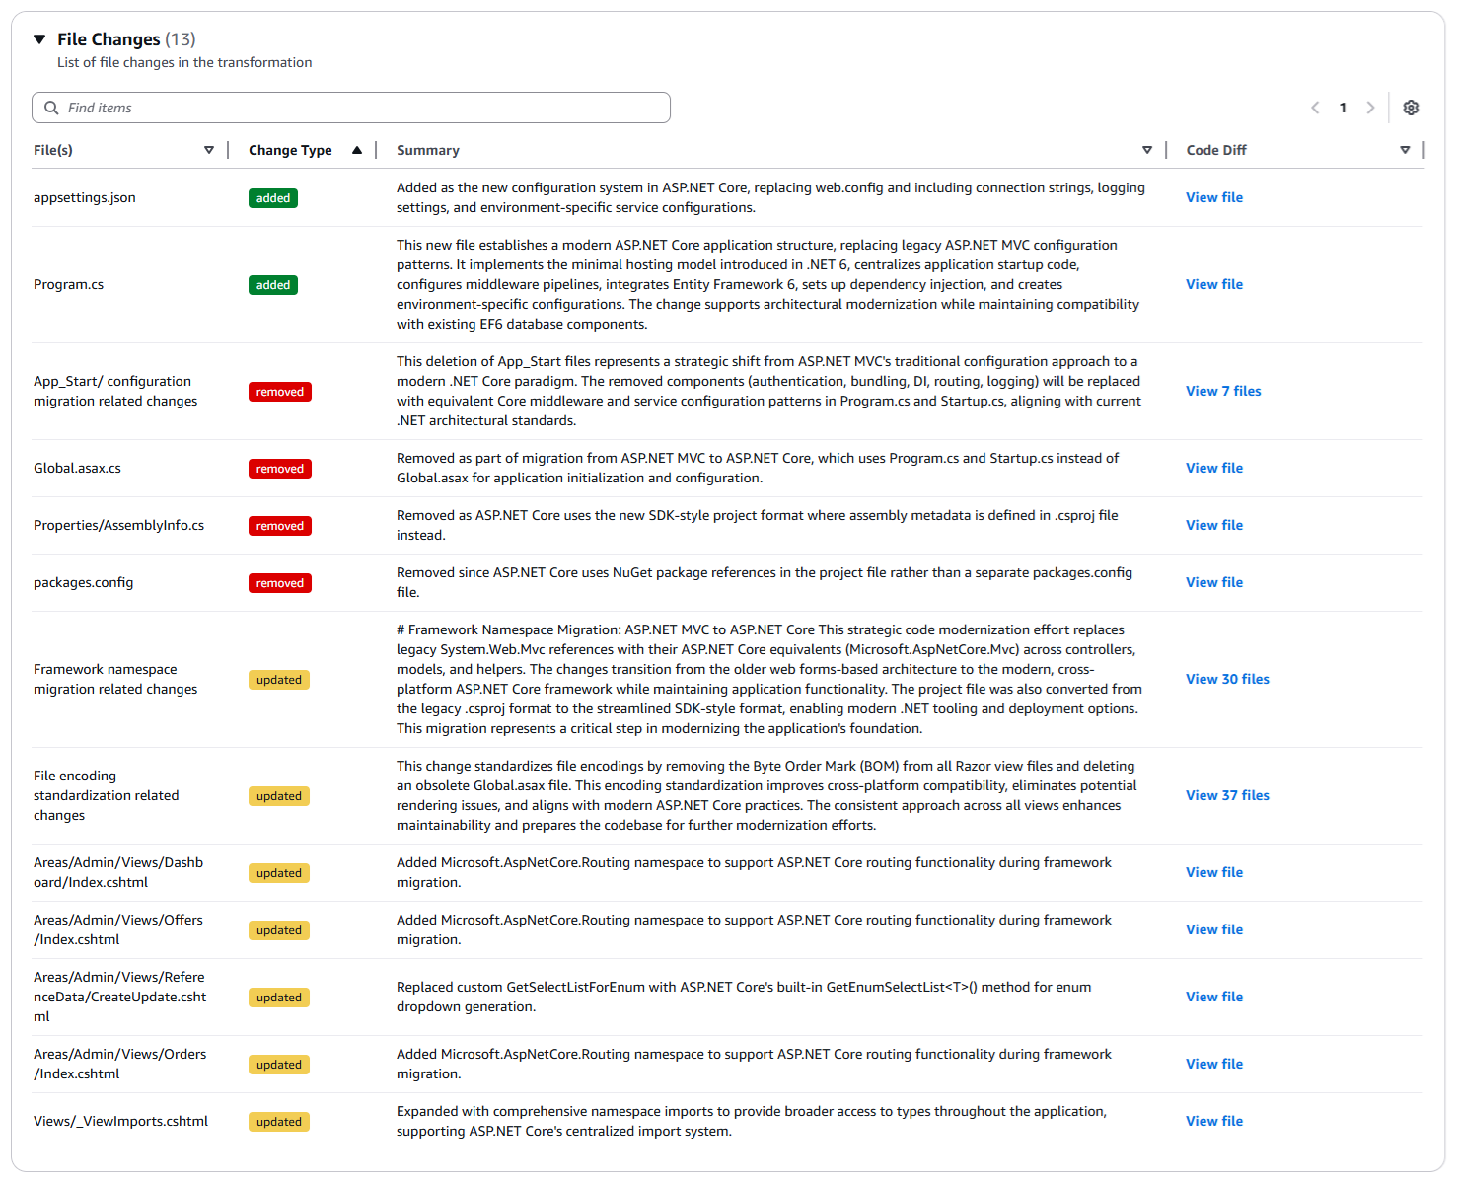This screenshot has height=1184, width=1458.
Task: View file for packages.config
Action: [x=1213, y=582]
